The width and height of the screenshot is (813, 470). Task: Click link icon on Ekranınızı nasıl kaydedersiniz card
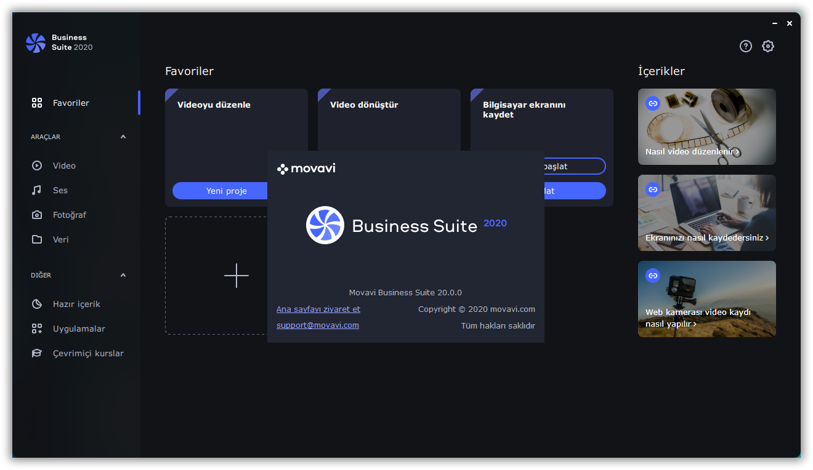(x=653, y=189)
